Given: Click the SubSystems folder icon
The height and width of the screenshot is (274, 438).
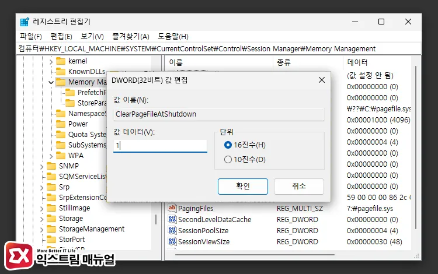Looking at the screenshot, I should [61, 145].
